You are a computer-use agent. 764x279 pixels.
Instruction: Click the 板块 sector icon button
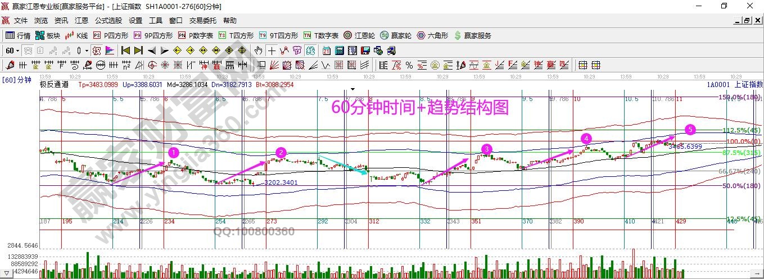pos(47,35)
